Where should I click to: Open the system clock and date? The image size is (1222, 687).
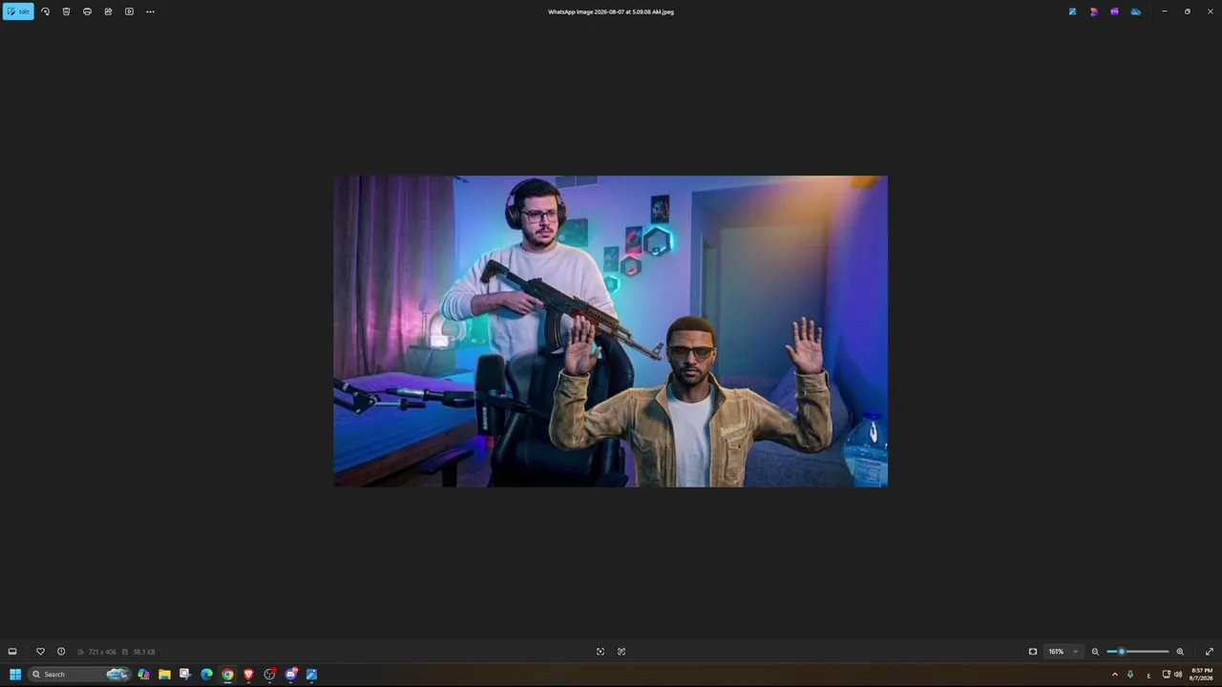click(1202, 675)
